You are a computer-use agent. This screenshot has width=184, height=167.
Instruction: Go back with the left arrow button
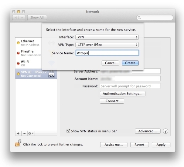(x=15, y=18)
